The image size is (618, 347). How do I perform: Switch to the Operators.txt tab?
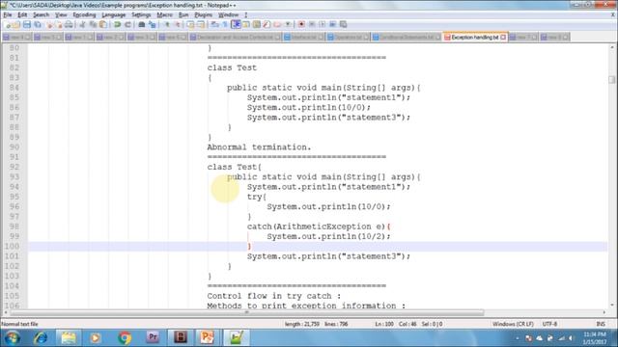tap(348, 37)
